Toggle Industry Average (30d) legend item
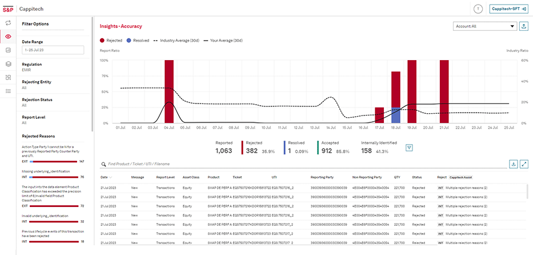This screenshot has height=255, width=533. pyautogui.click(x=177, y=41)
